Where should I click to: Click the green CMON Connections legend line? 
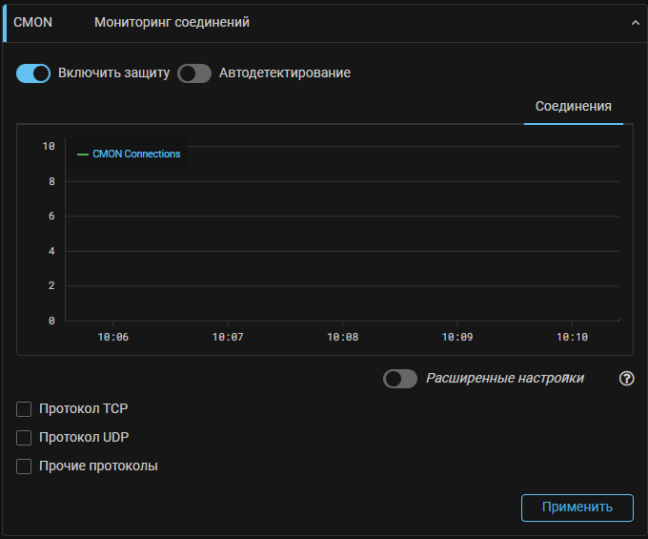click(83, 155)
